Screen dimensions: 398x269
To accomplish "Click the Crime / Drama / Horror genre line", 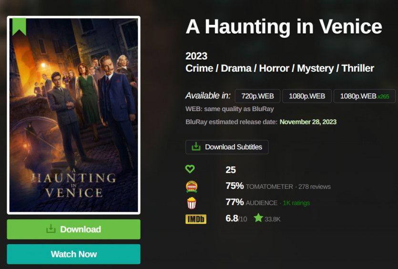I will [279, 68].
